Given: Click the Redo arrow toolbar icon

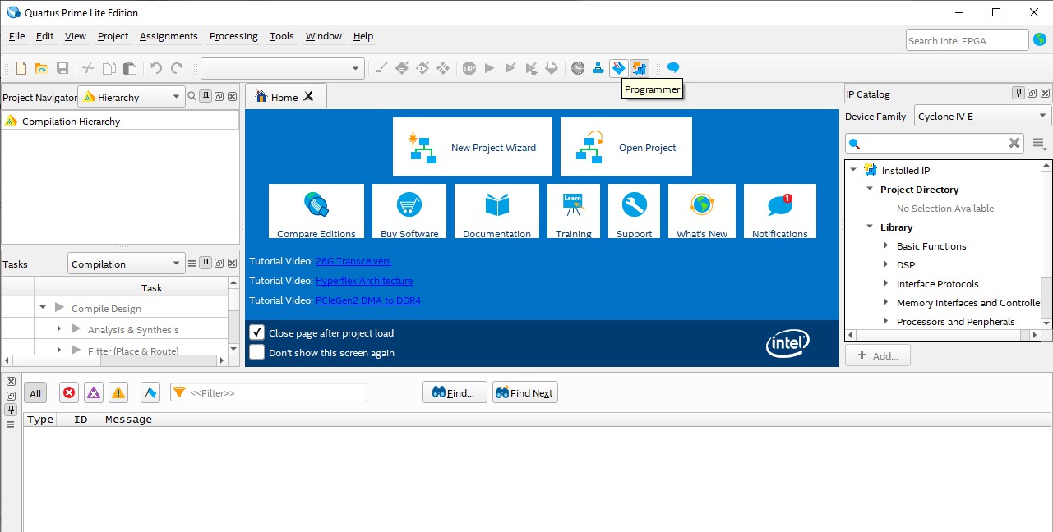Looking at the screenshot, I should [177, 68].
